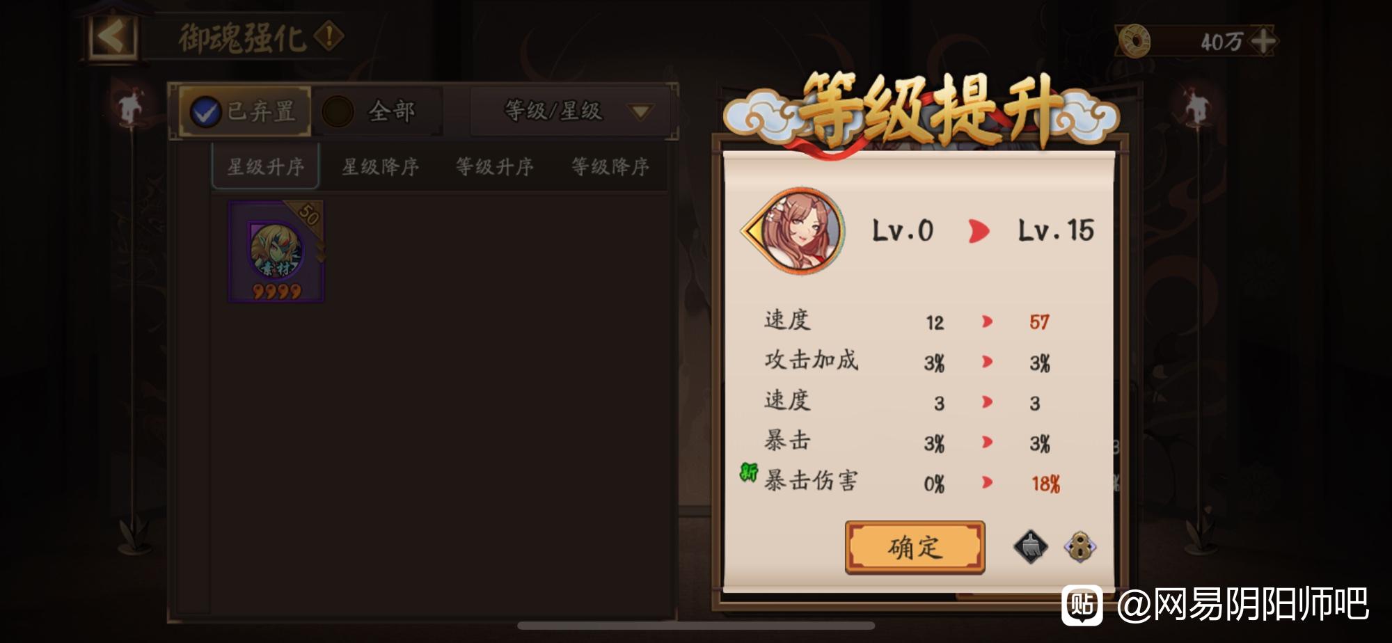Expand sort list via triangle arrow
Image resolution: width=1392 pixels, height=643 pixels.
click(x=640, y=111)
